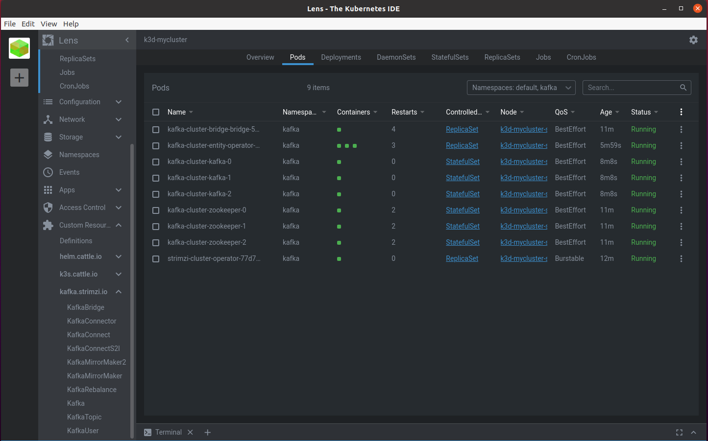
Task: Click the Configuration list icon
Action: (48, 102)
